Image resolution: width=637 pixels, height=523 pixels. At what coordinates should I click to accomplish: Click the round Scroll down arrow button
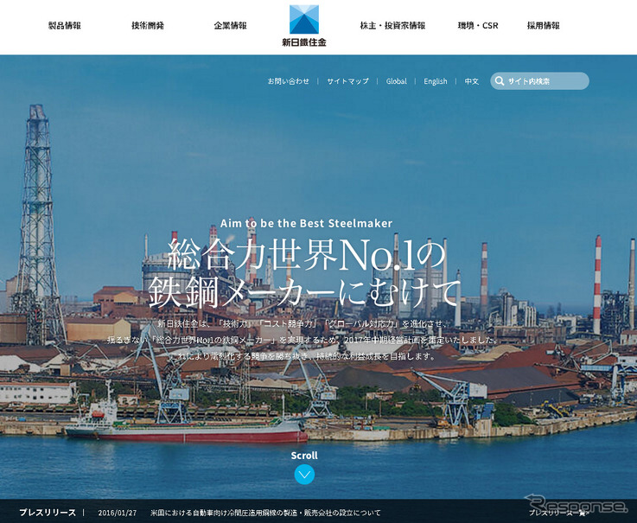coord(304,475)
